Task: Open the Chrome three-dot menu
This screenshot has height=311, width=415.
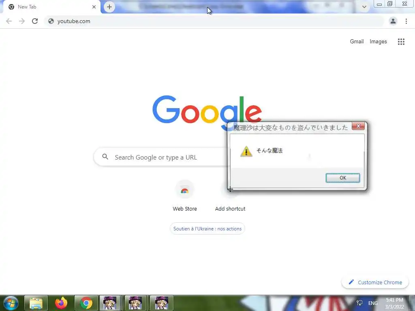Action: coord(406,21)
